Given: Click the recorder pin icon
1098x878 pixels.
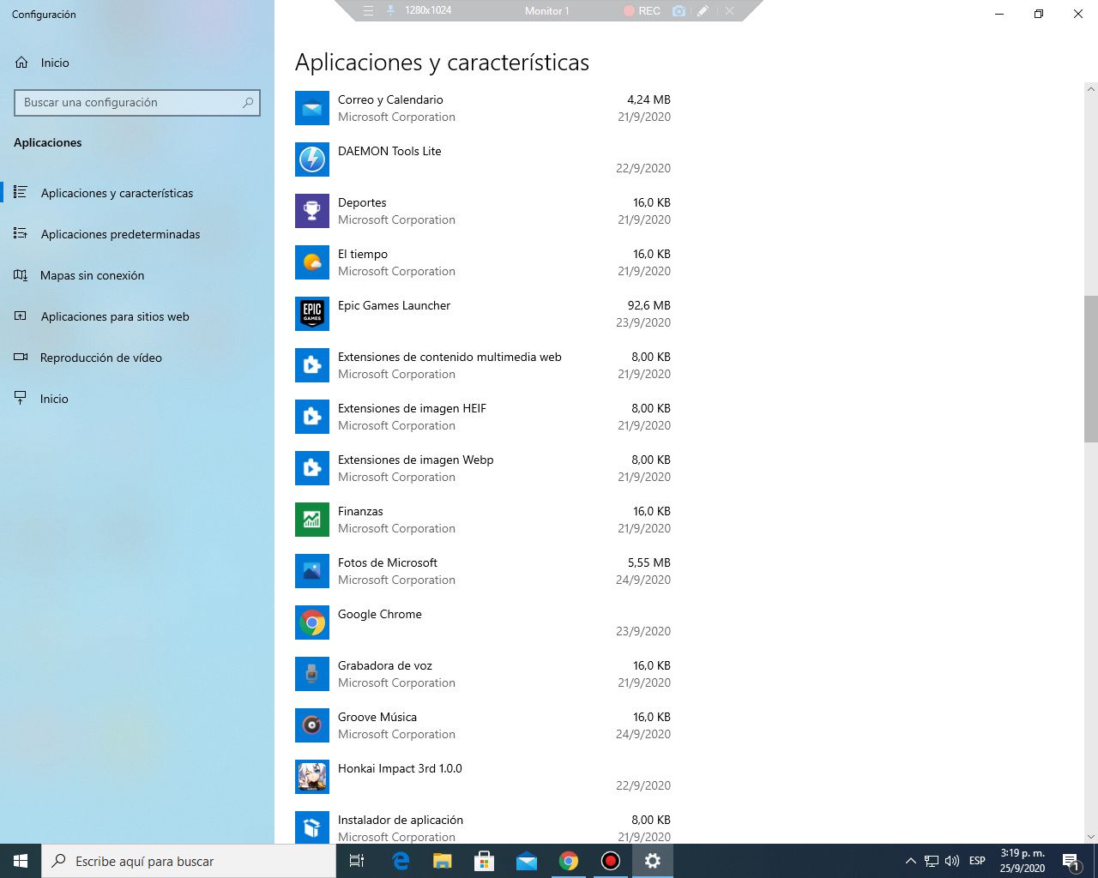Looking at the screenshot, I should [x=391, y=11].
